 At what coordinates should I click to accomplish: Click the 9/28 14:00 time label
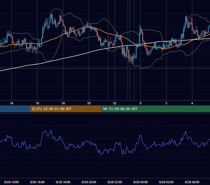click(x=11, y=182)
